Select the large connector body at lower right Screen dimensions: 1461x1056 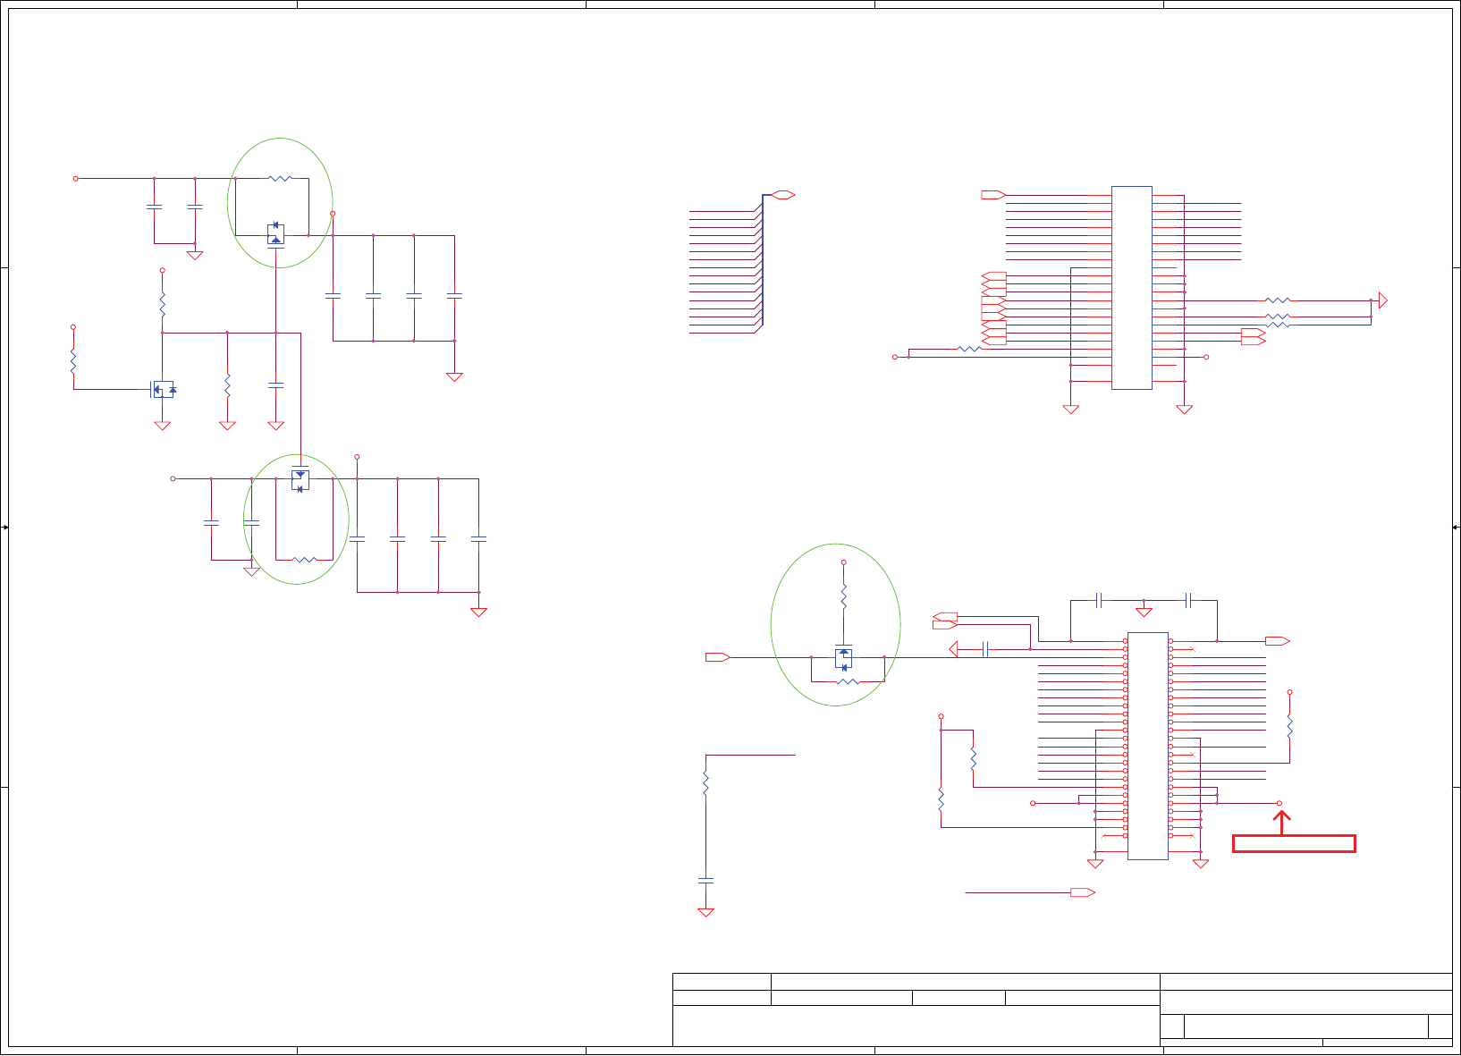[1148, 746]
